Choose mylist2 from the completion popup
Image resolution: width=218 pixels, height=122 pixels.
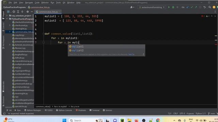click(106, 50)
